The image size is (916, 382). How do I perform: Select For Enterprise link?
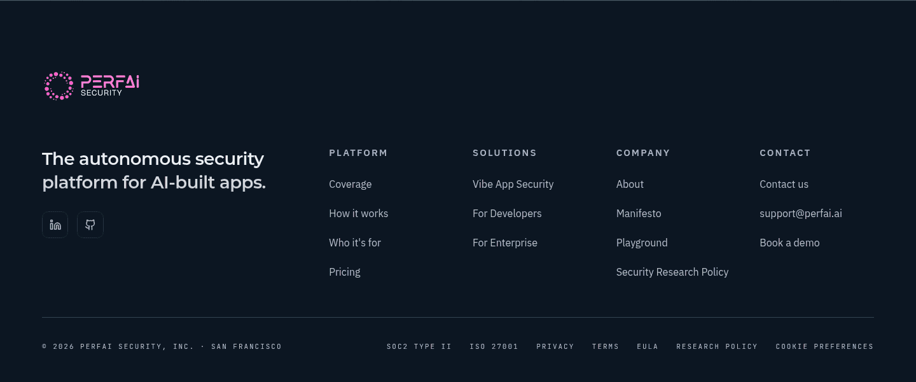[505, 243]
